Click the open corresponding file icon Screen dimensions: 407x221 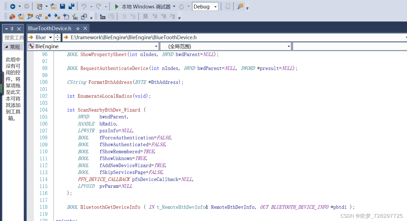pyautogui.click(x=84, y=17)
